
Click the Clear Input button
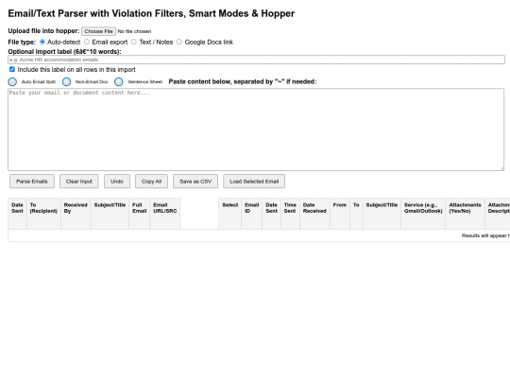79,182
